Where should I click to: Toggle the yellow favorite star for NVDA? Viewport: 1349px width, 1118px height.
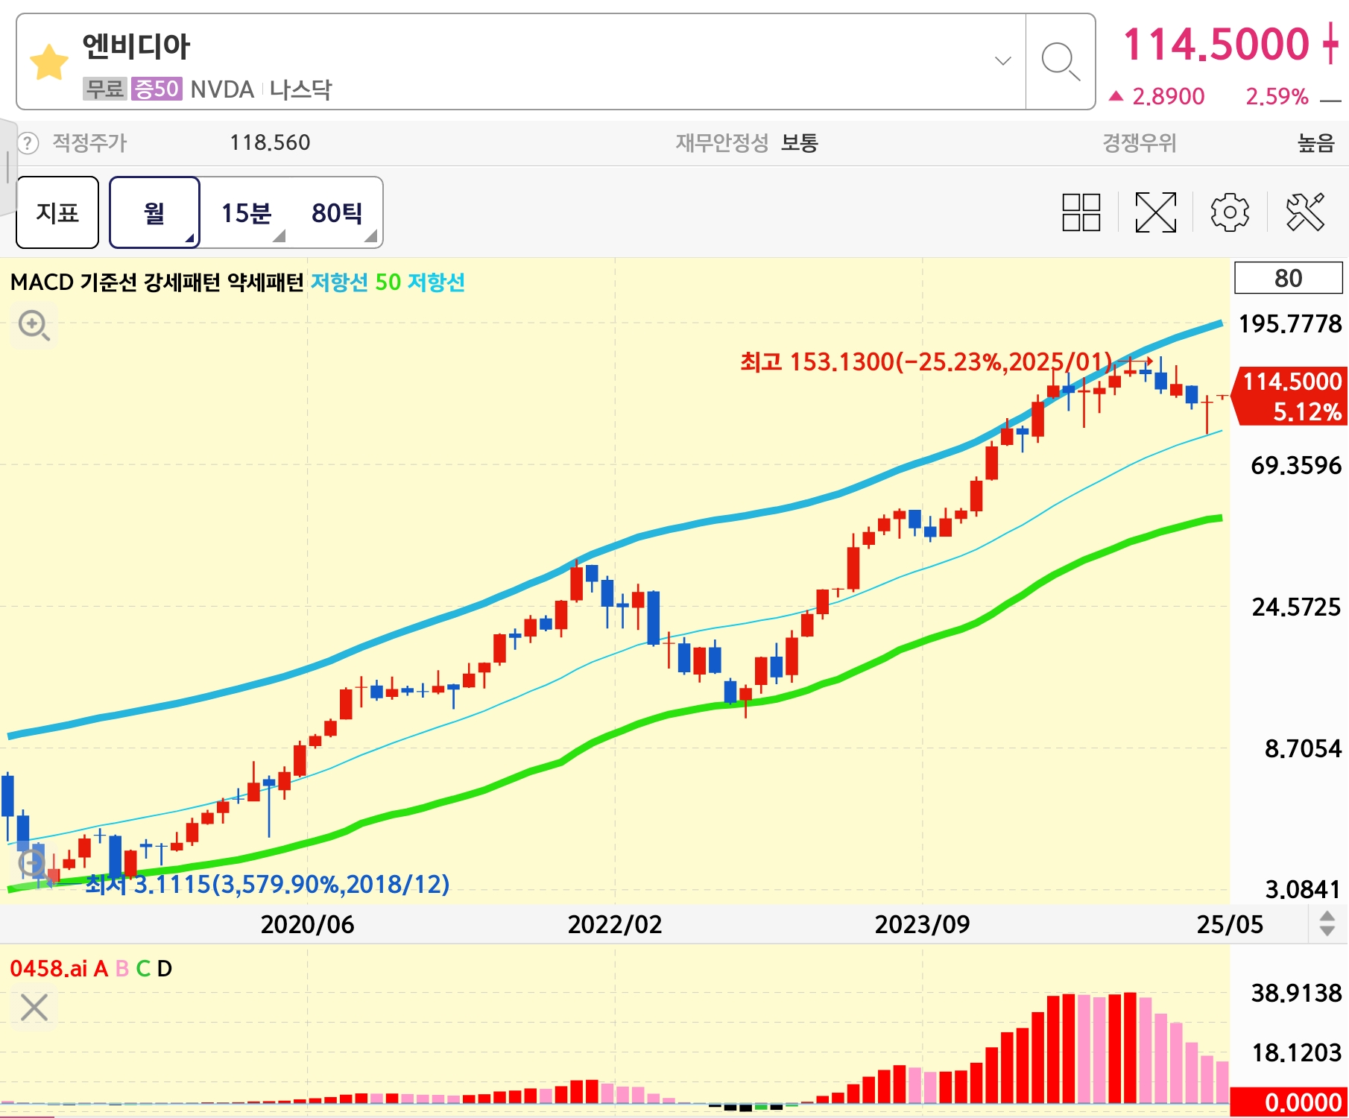[x=49, y=61]
